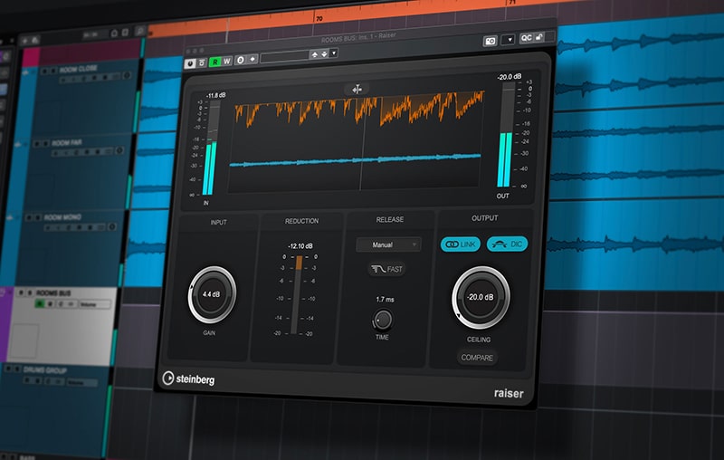
Task: Click the ROOMS BUS: Ins. 1 - Raiser title
Action: [x=358, y=37]
